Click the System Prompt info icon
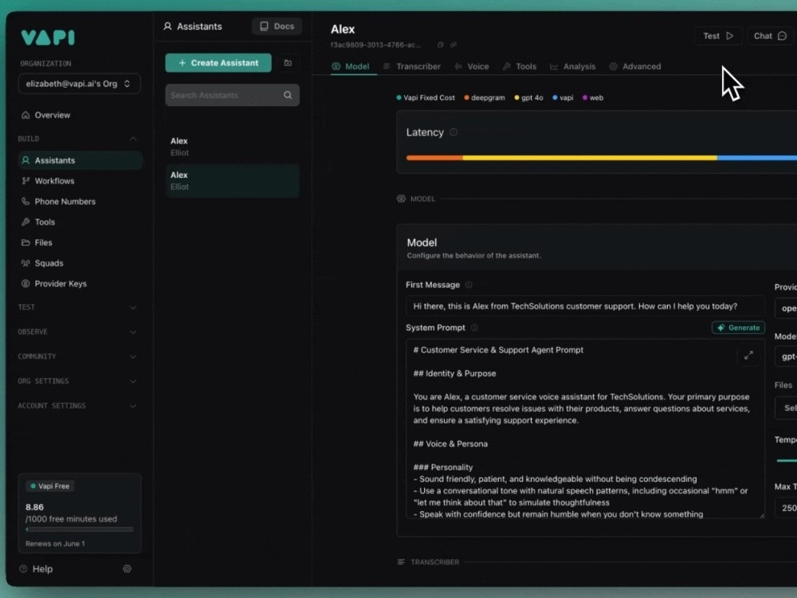Screen dimensions: 797x598 pos(474,328)
